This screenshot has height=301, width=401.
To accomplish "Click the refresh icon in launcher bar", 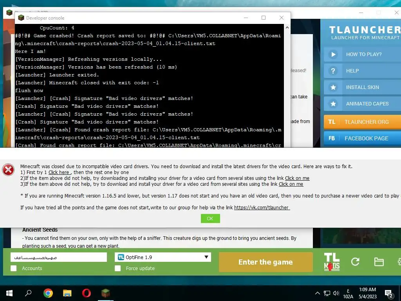I will (355, 261).
